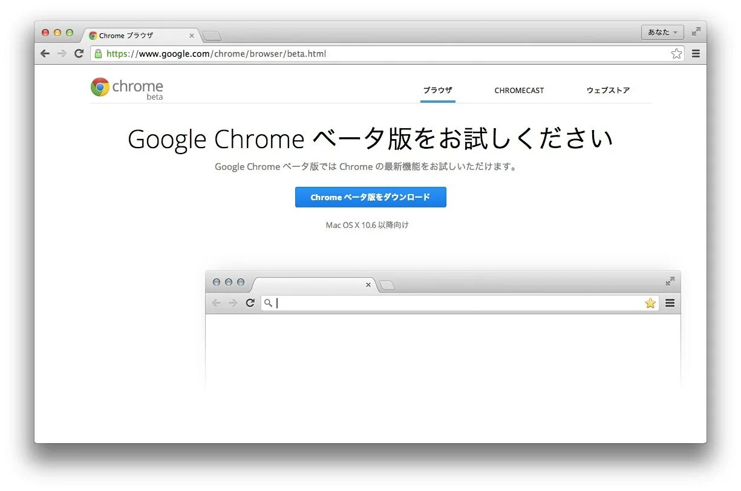741x491 pixels.
Task: Minimize the window with the yellow button
Action: tap(57, 33)
